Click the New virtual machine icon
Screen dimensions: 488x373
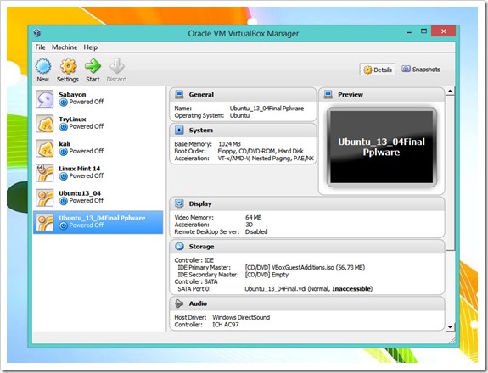(x=43, y=66)
